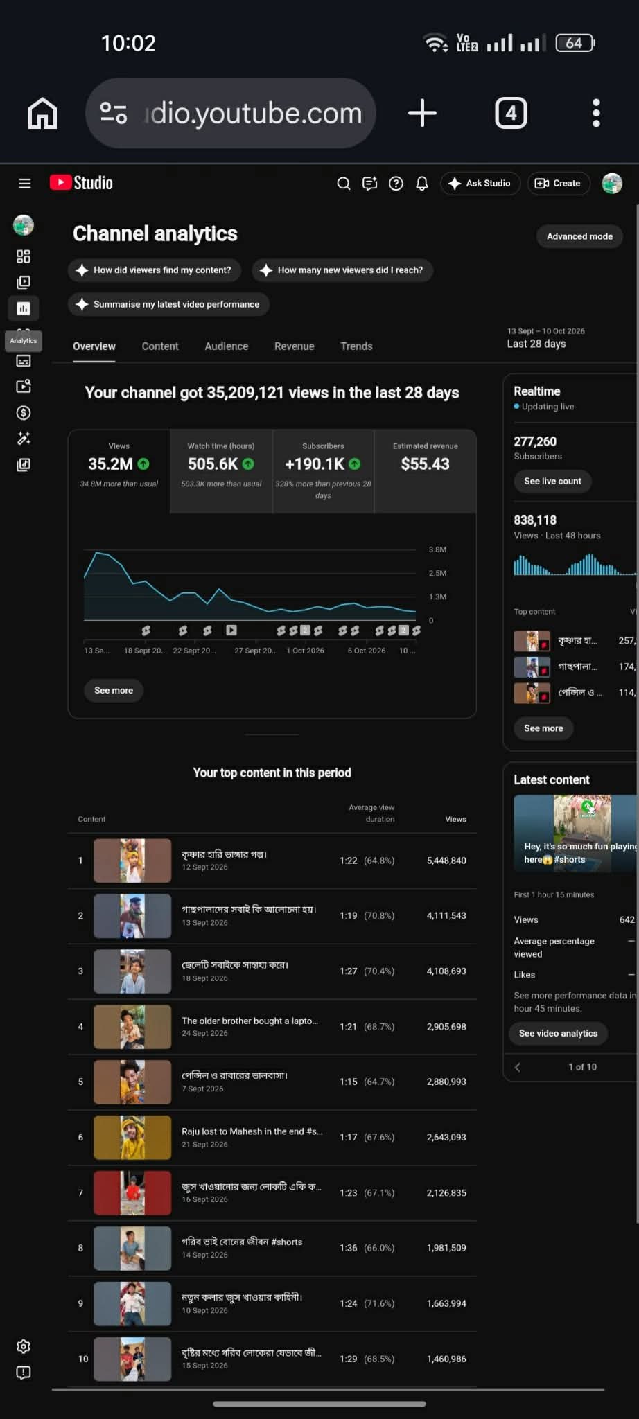Open the Earn dollar sidebar icon

[x=24, y=412]
